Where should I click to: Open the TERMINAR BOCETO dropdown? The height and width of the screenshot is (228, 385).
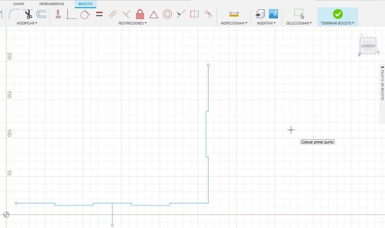point(337,23)
